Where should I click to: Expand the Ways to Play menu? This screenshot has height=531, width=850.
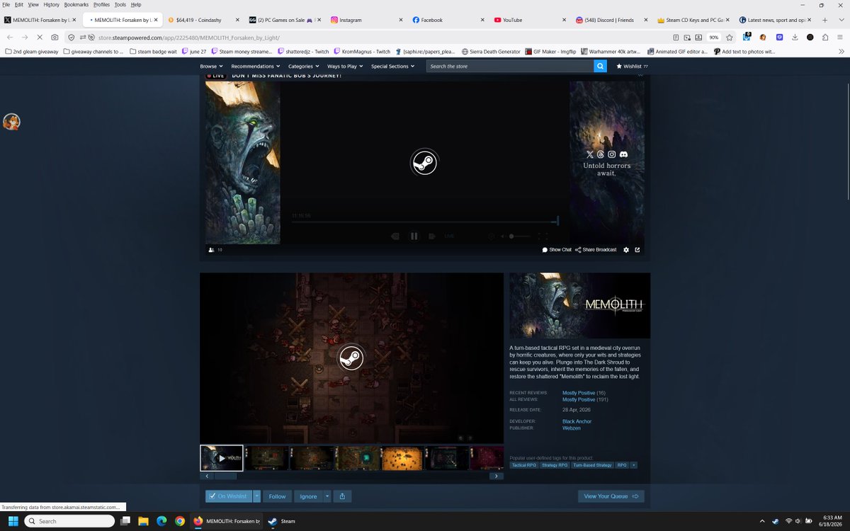tap(345, 66)
